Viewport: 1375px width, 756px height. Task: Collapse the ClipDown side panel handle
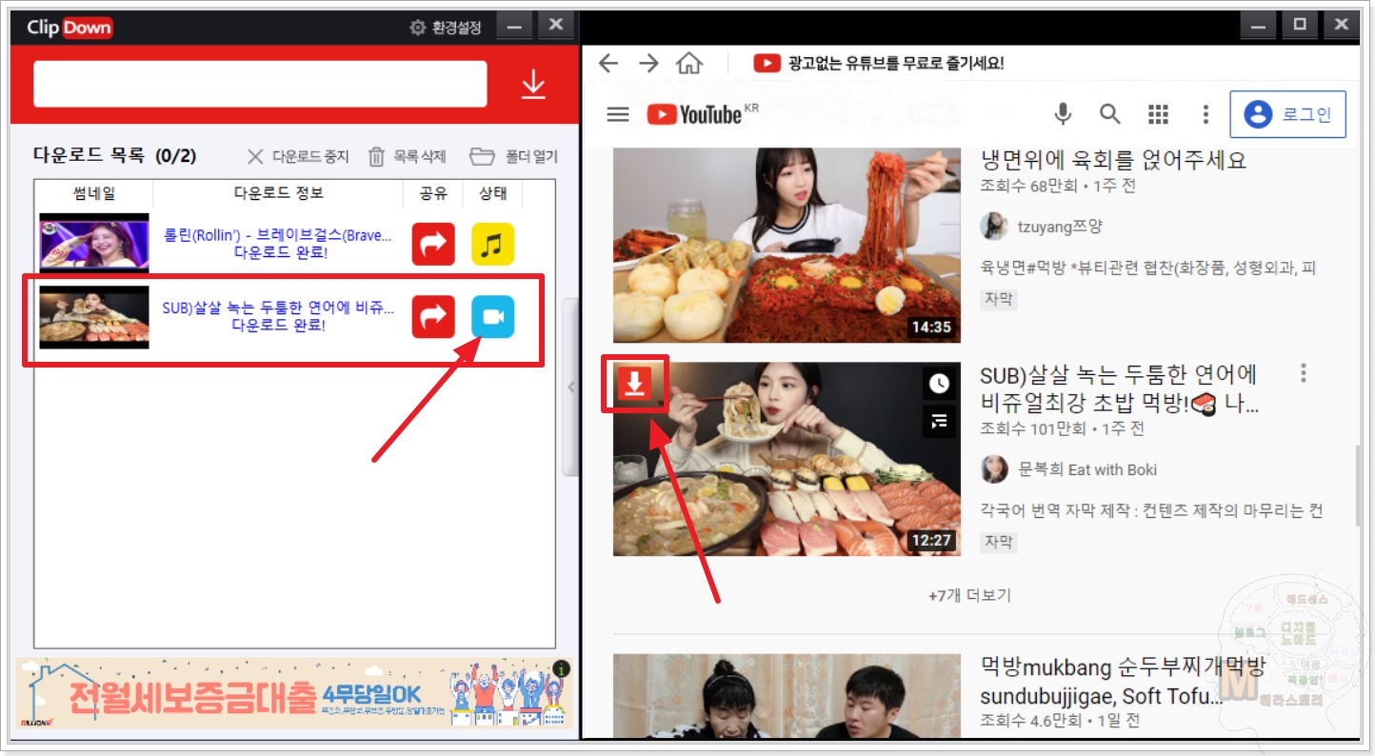click(570, 387)
